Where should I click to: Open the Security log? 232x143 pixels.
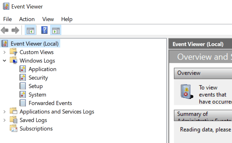point(38,78)
